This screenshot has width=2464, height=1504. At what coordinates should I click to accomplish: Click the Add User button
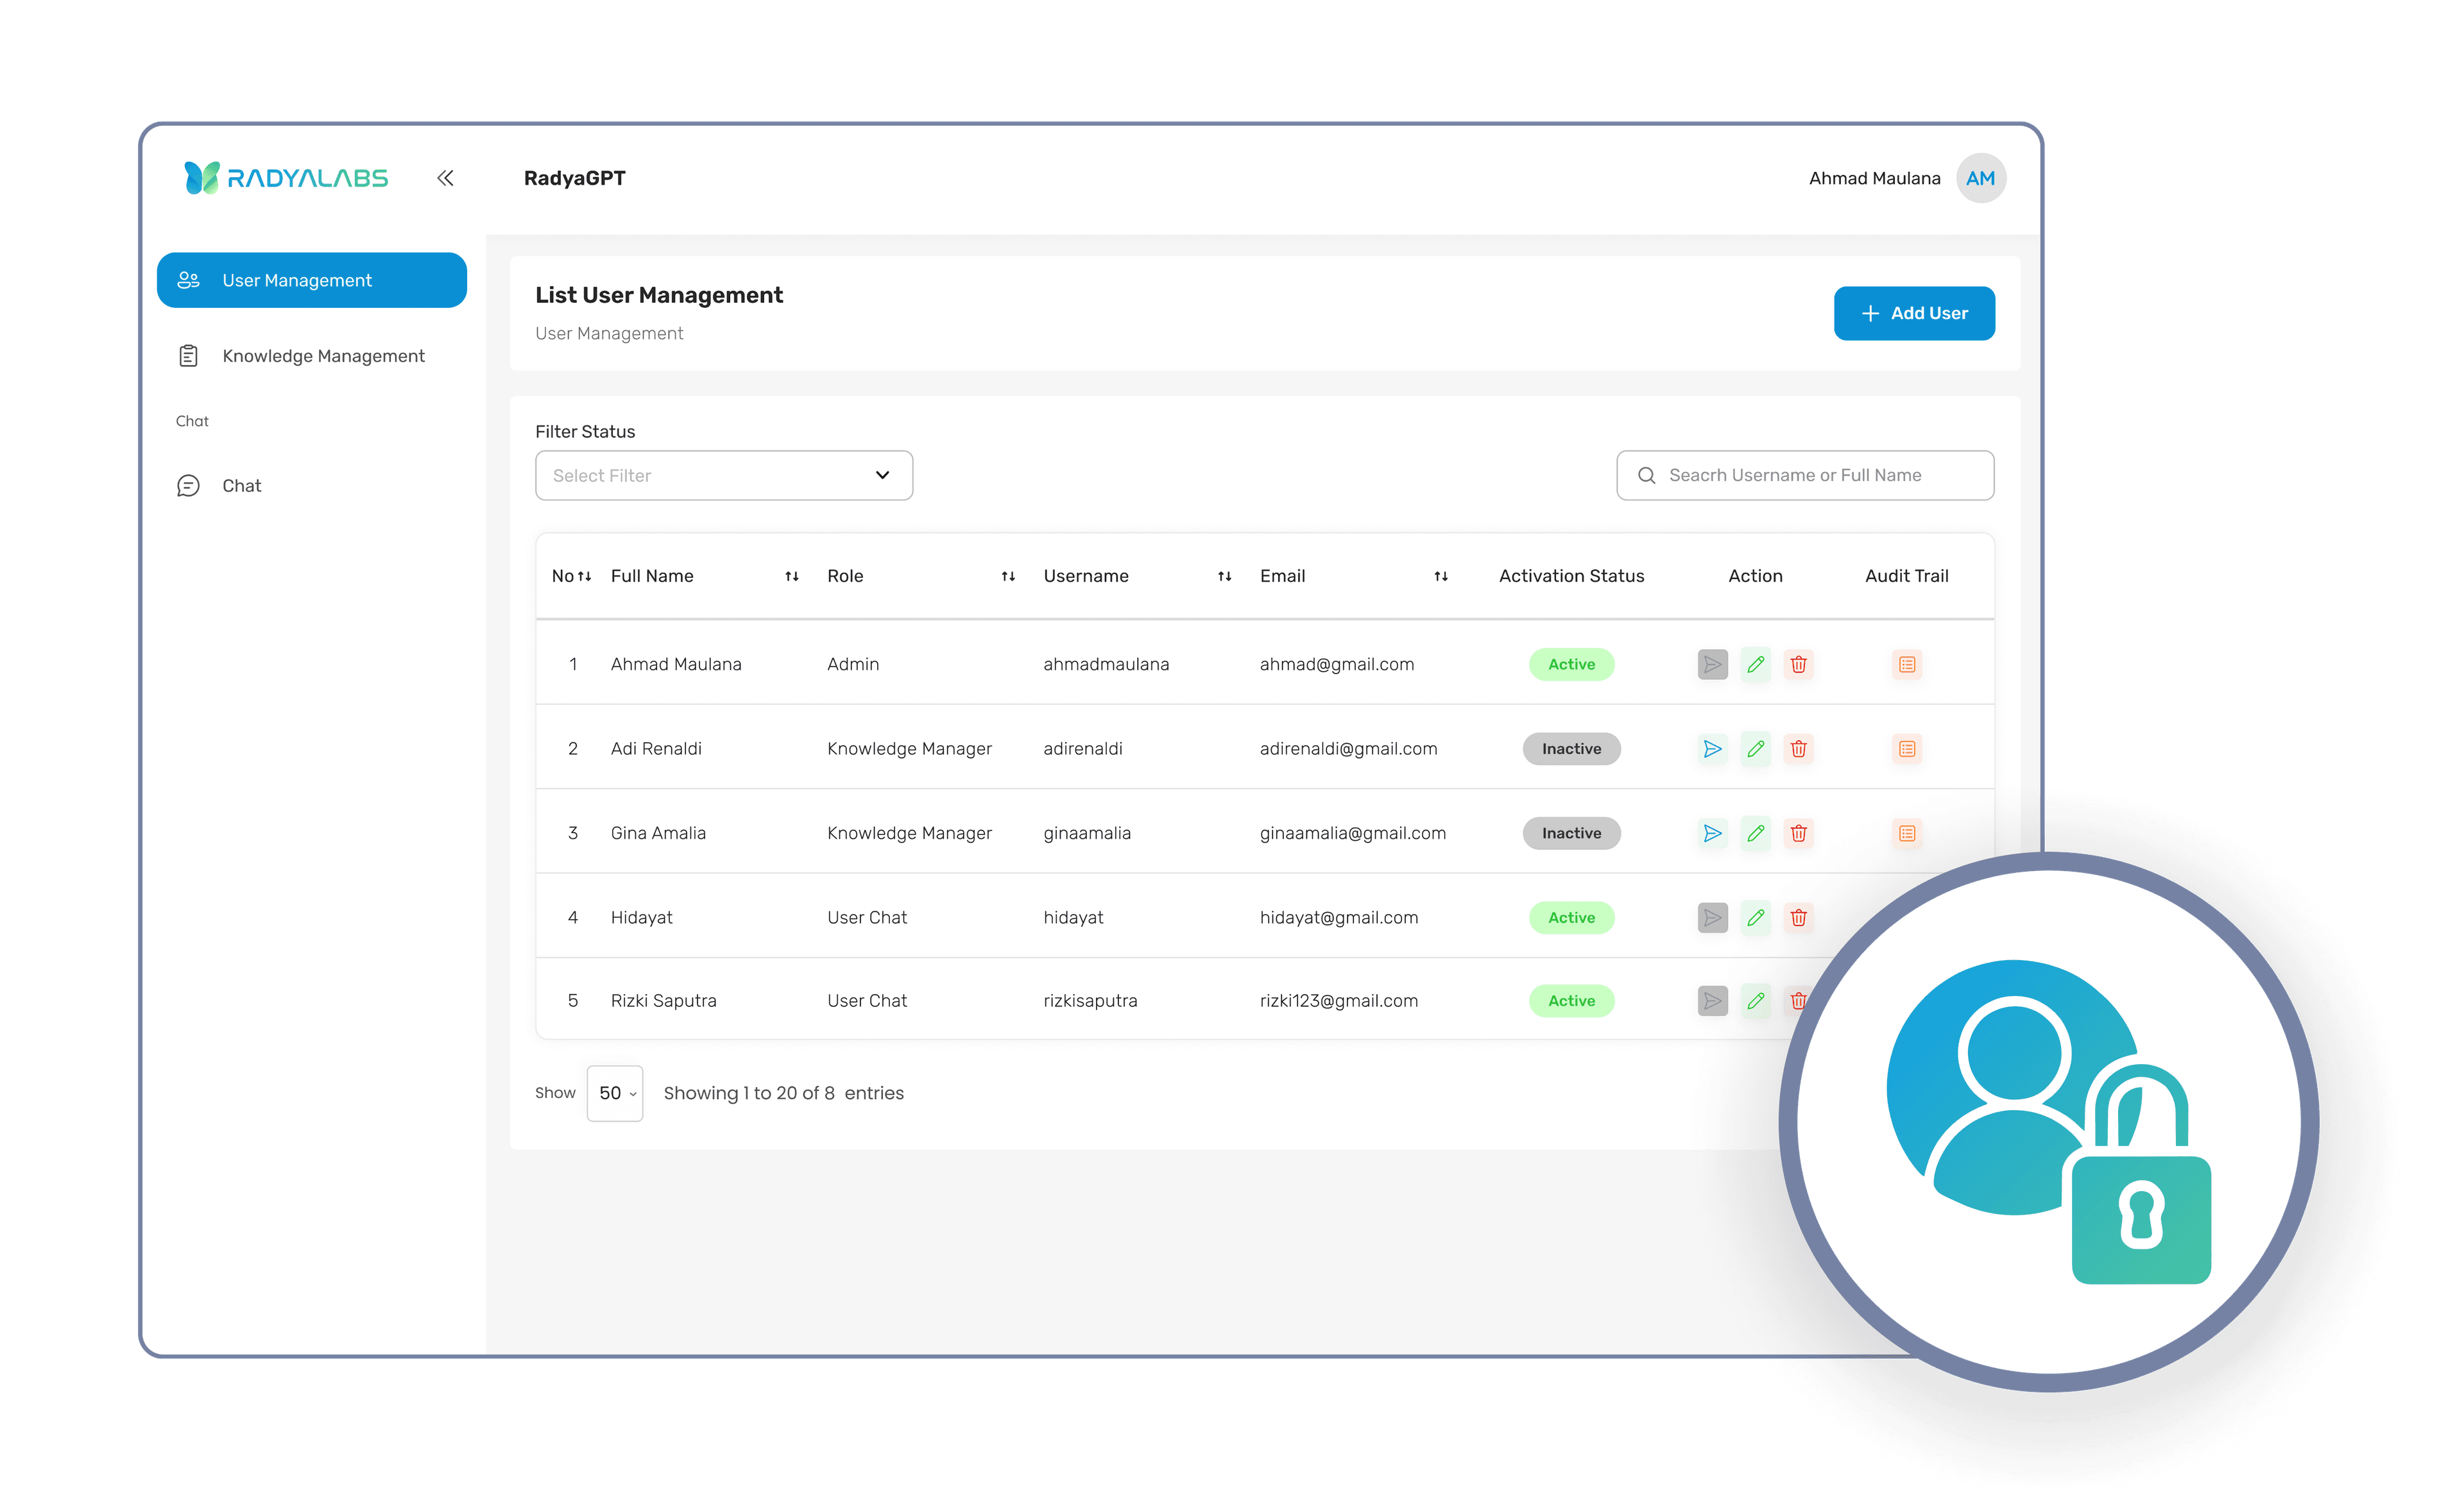[1913, 314]
